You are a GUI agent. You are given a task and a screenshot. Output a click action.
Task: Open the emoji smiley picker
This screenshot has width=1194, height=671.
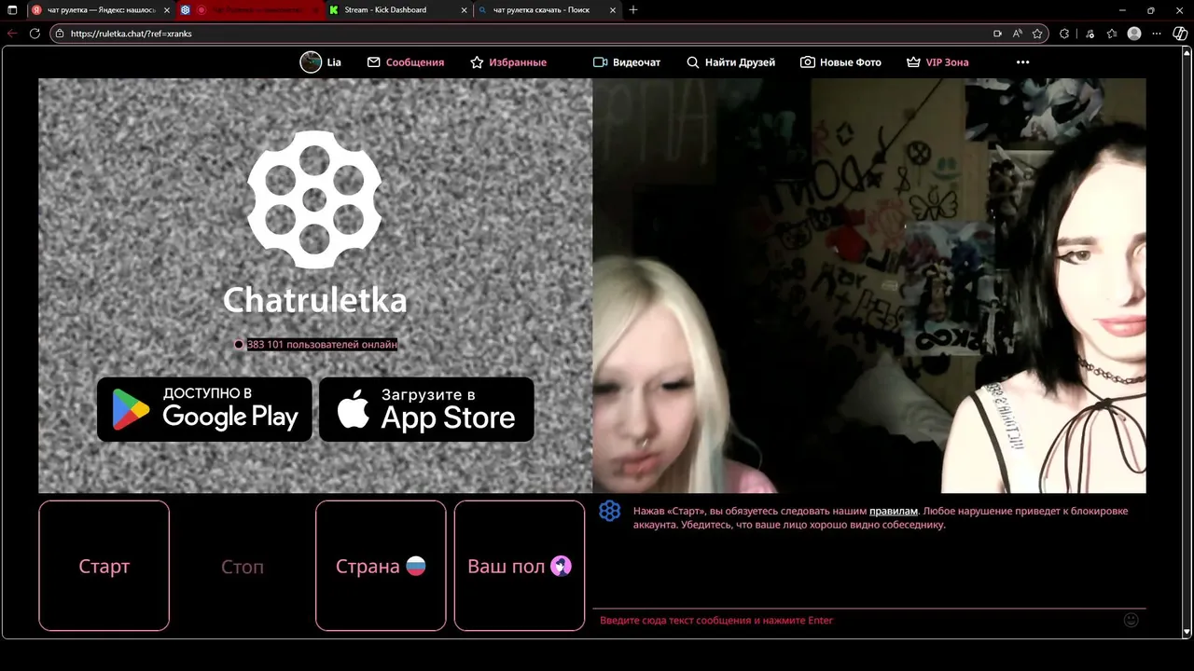(x=1132, y=620)
